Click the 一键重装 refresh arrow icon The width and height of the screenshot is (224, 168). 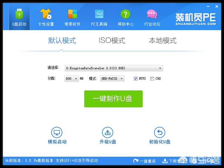(136, 161)
